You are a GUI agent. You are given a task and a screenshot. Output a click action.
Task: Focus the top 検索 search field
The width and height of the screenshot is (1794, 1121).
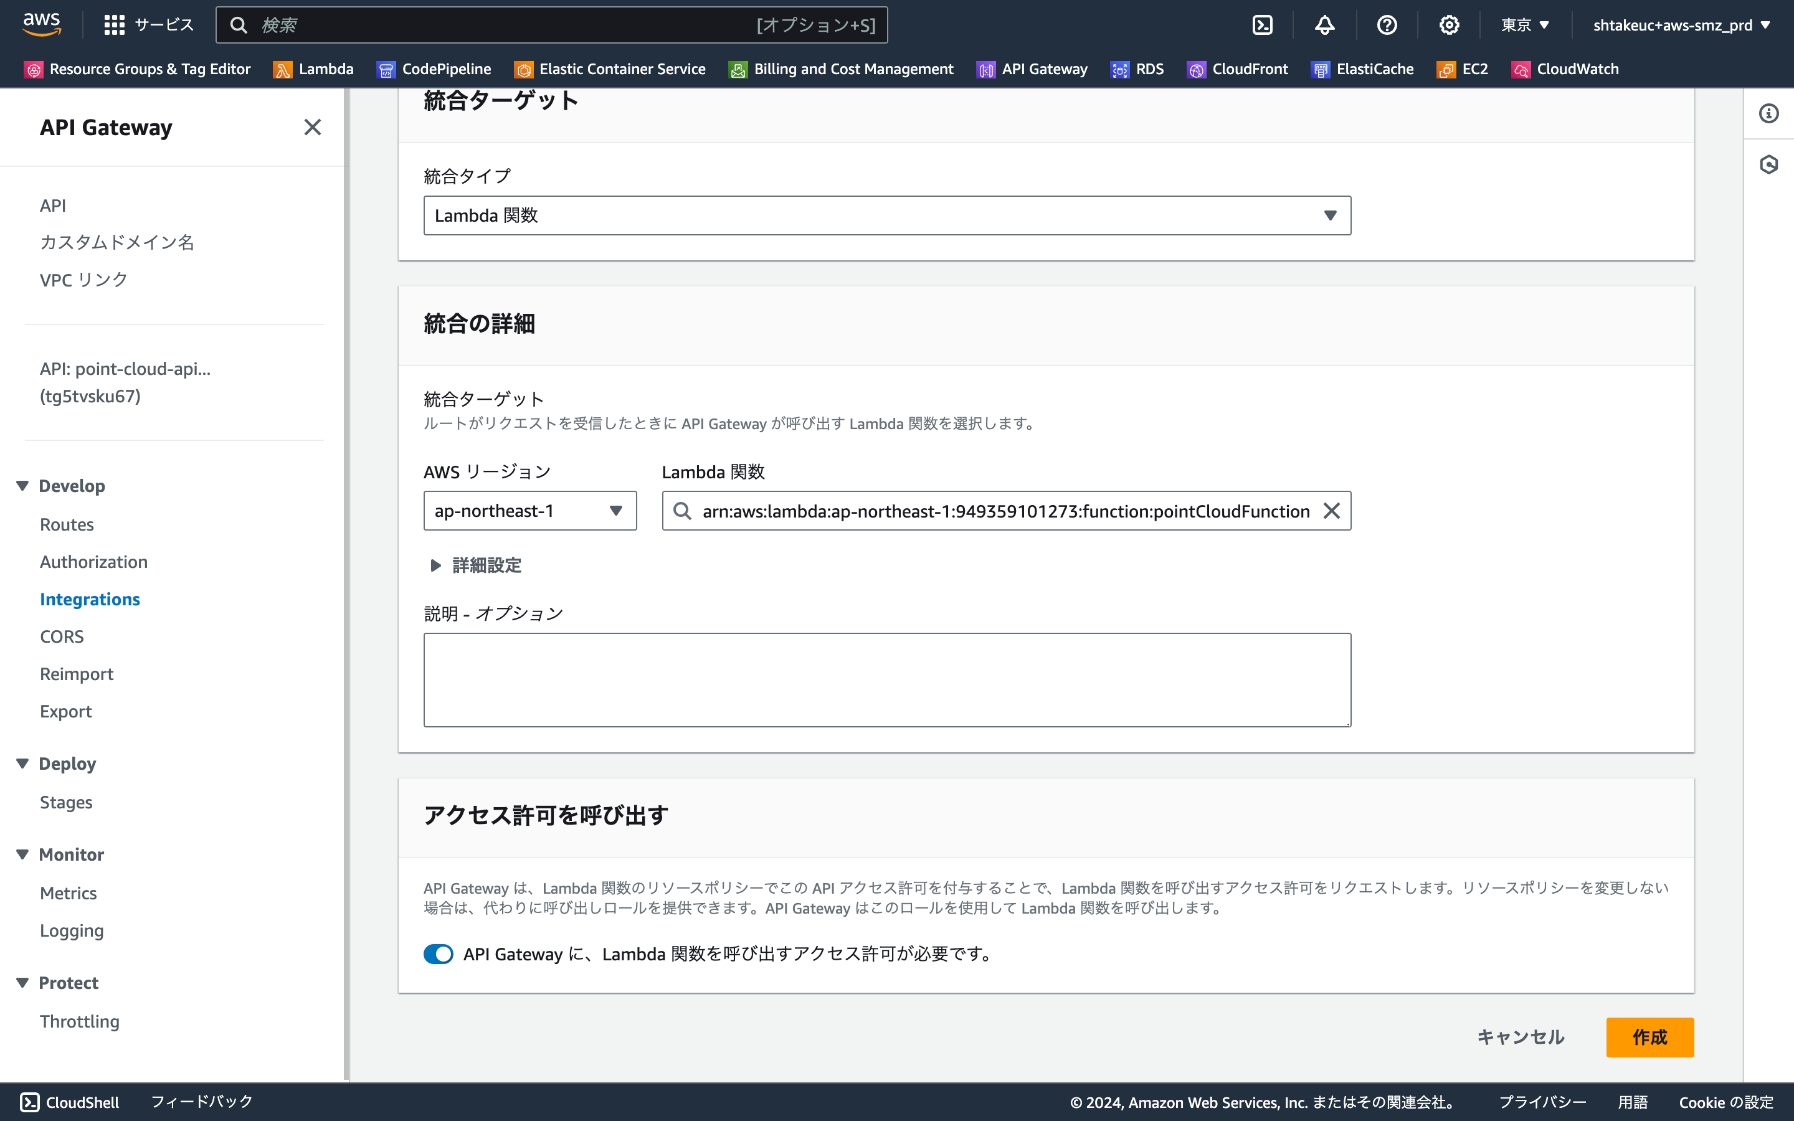point(551,25)
